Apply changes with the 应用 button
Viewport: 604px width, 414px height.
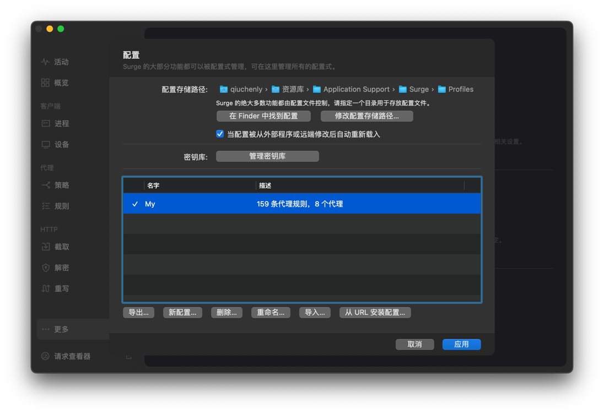coord(461,344)
